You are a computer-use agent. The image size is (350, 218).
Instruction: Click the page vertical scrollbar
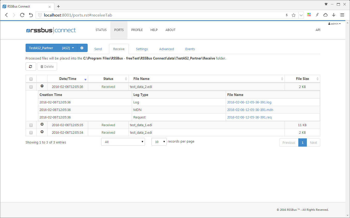[x=348, y=119]
